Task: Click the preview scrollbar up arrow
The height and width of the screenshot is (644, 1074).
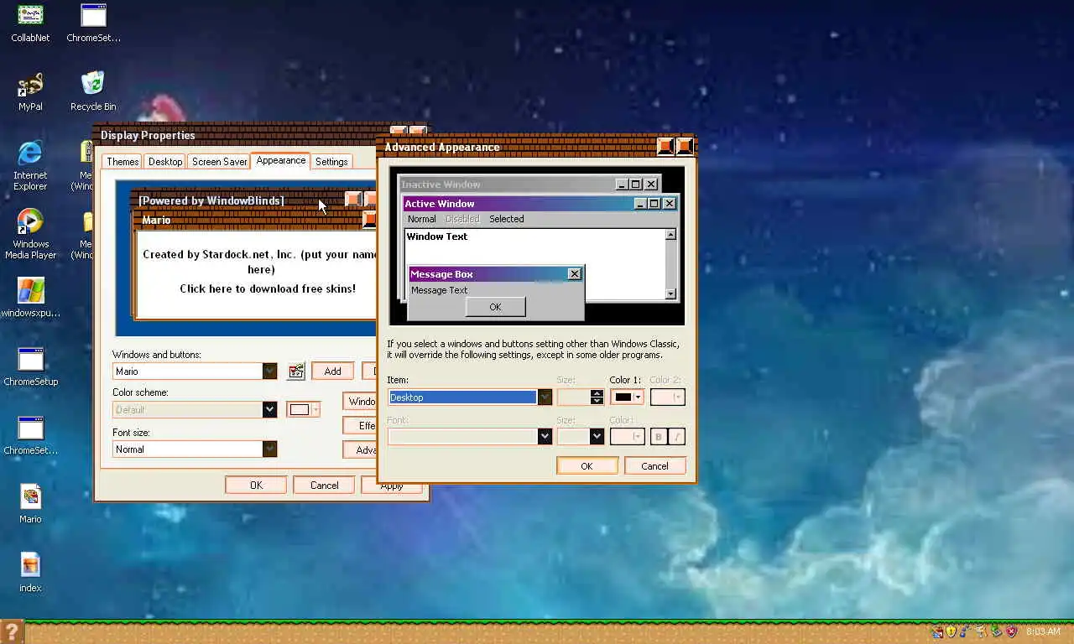Action: [670, 235]
